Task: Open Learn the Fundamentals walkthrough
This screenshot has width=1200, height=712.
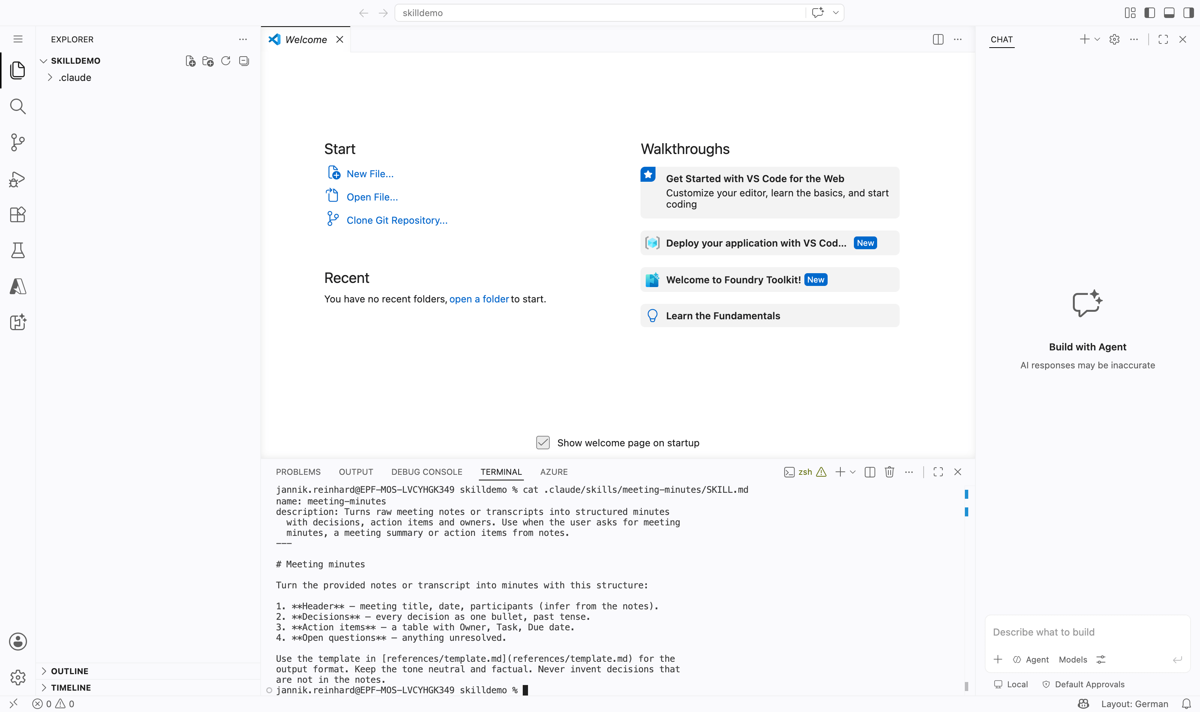Action: click(770, 316)
